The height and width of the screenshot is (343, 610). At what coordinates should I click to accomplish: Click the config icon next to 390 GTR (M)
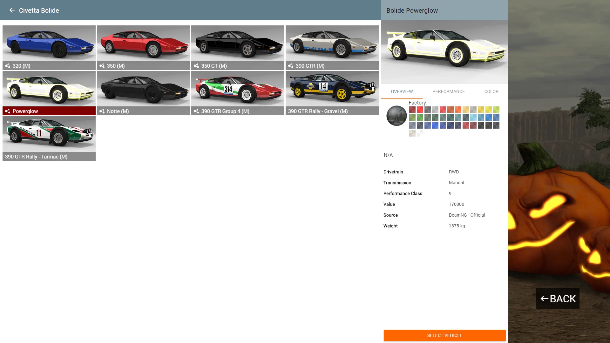(x=291, y=66)
